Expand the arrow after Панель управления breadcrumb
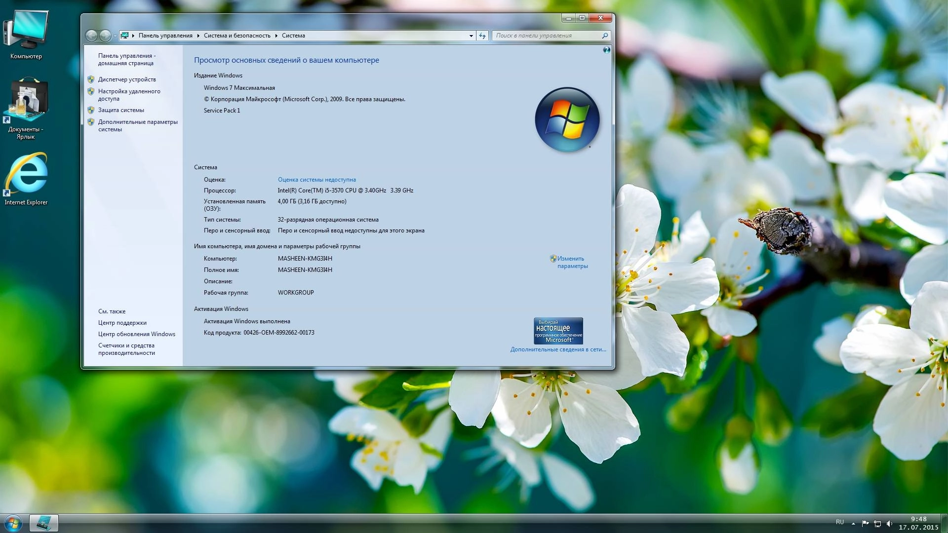948x533 pixels. pos(198,36)
